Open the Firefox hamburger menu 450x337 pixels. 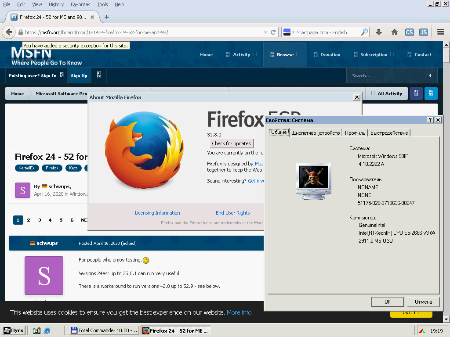click(441, 32)
